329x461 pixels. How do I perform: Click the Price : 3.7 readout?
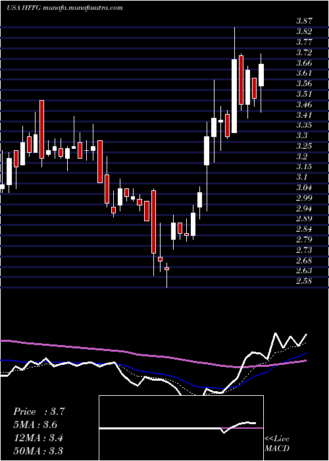coord(39,412)
